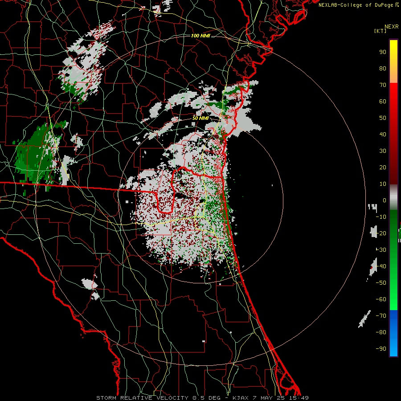Select the -90 value on the legend
Image resolution: width=401 pixels, height=401 pixels.
381,349
